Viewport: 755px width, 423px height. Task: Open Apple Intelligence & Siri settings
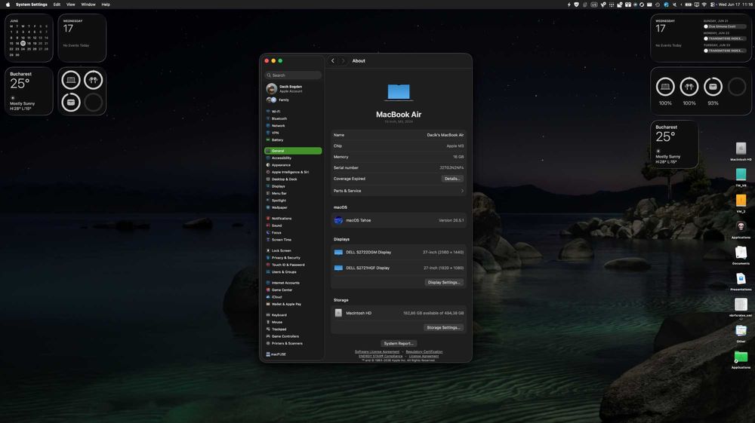[293, 172]
